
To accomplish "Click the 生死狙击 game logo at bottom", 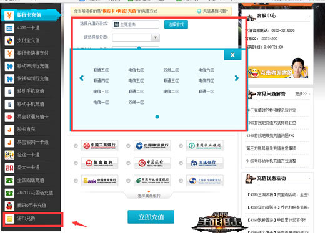I will (220, 222).
